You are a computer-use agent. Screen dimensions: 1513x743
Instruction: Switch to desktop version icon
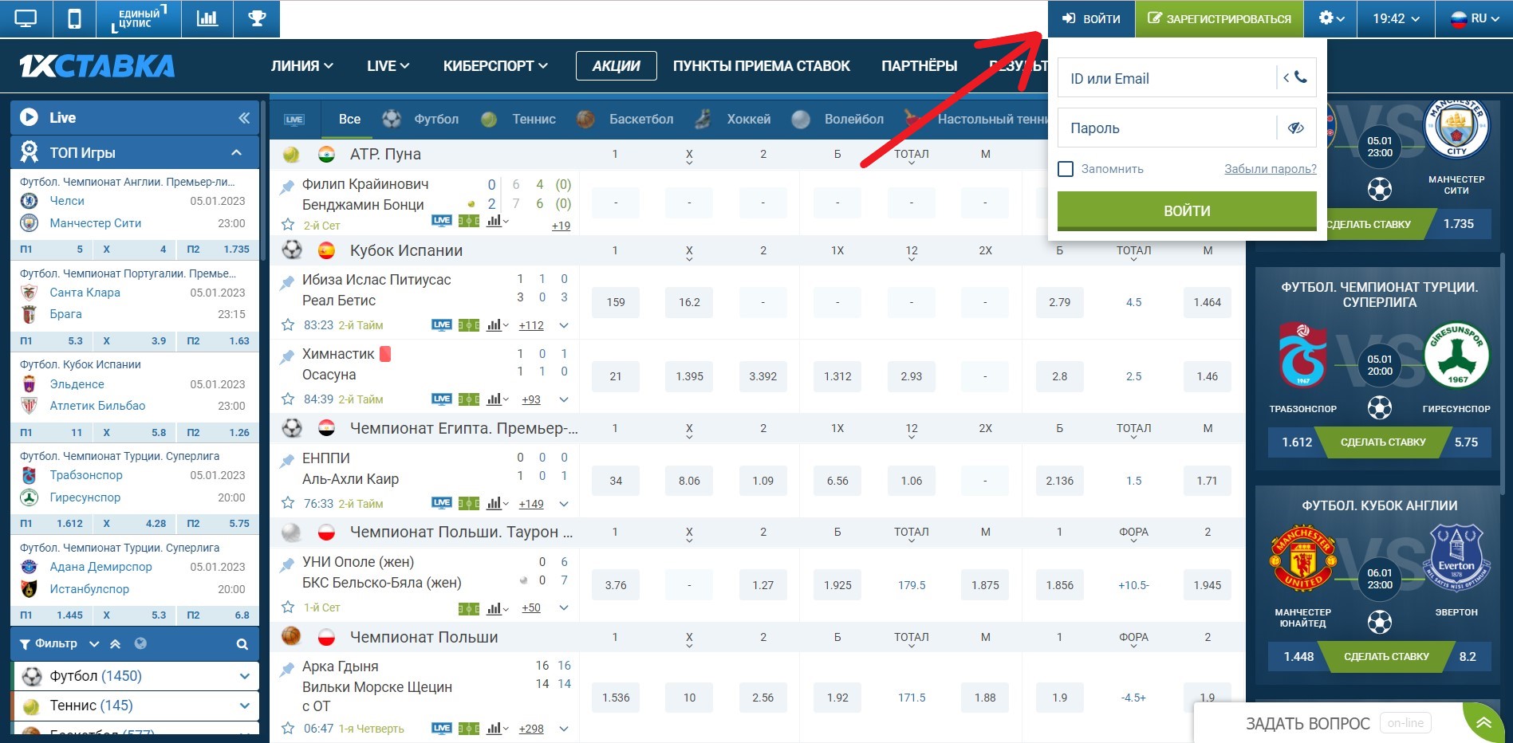[26, 19]
